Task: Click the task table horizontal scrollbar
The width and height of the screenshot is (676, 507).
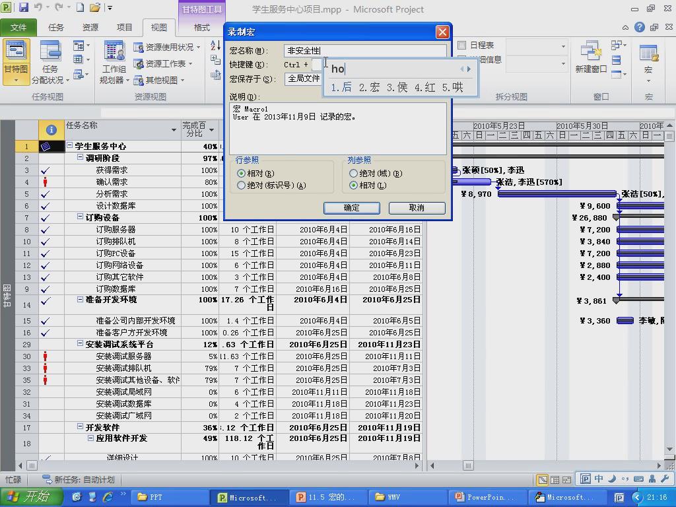Action: [x=220, y=465]
